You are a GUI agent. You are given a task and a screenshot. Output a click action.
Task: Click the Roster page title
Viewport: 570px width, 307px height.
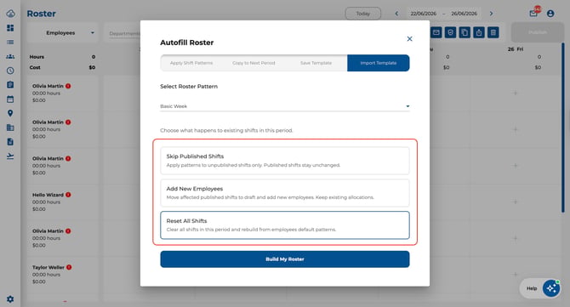coord(41,14)
